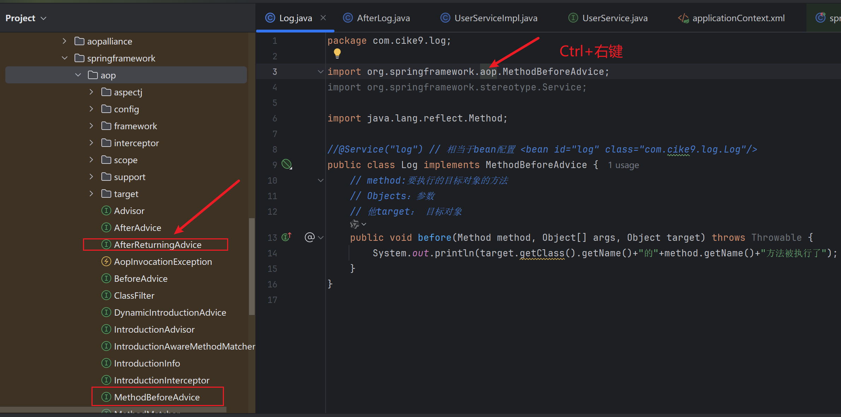The width and height of the screenshot is (841, 417).
Task: Select the aop folder icon
Action: click(x=93, y=75)
